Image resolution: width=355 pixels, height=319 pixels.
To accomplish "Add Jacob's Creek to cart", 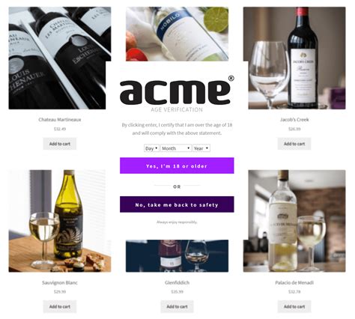I will tap(294, 144).
